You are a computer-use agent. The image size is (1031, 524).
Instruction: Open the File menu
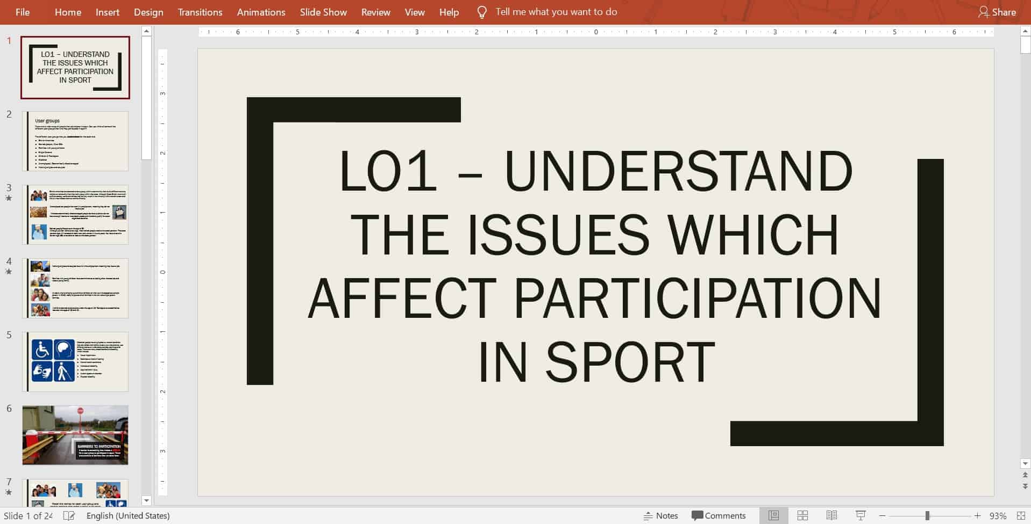tap(23, 12)
